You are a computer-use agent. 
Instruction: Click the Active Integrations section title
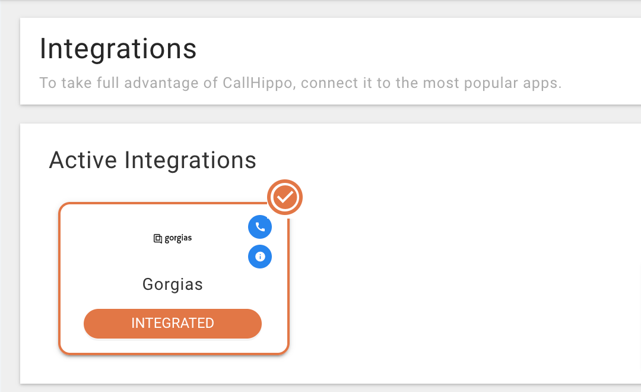tap(153, 160)
